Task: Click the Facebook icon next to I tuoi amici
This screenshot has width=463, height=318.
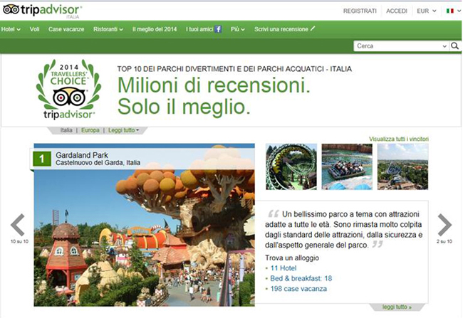Action: 218,29
